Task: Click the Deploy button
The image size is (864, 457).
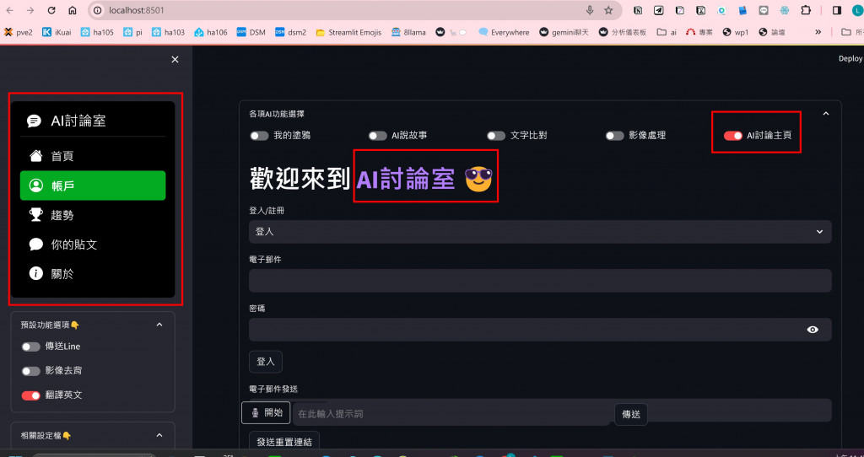Action: tap(850, 58)
